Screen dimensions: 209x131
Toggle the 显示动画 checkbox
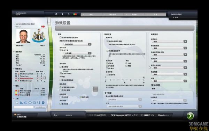point(61,104)
